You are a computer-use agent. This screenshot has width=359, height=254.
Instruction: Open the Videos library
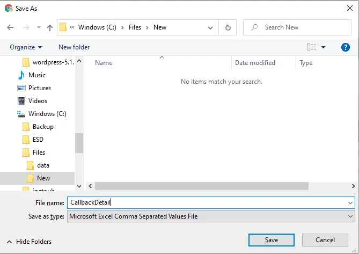38,101
